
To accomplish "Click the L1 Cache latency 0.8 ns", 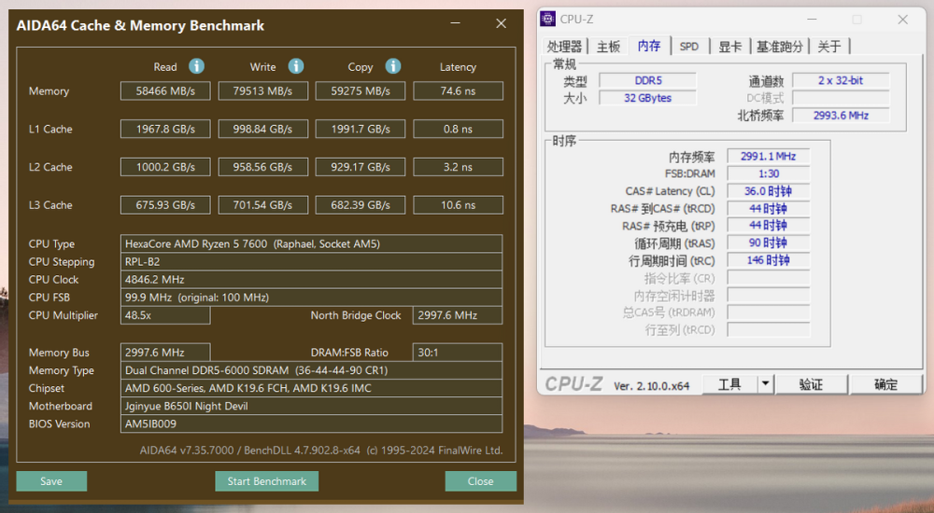I will coord(458,129).
